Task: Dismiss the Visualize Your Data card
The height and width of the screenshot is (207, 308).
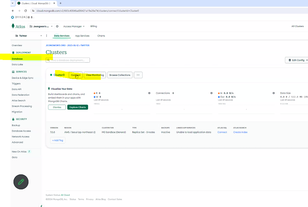Action: (x=57, y=107)
